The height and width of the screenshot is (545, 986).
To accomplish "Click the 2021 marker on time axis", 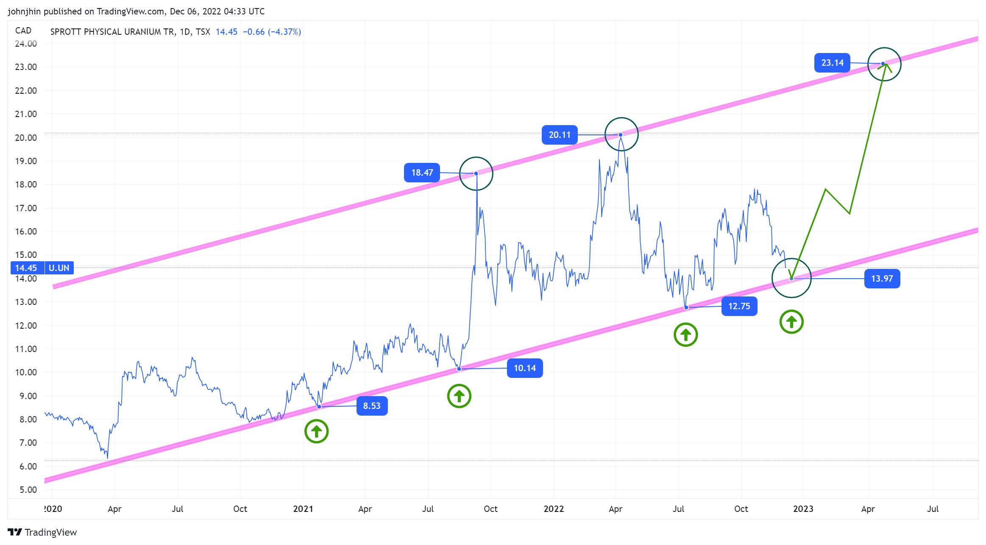I will tap(303, 509).
